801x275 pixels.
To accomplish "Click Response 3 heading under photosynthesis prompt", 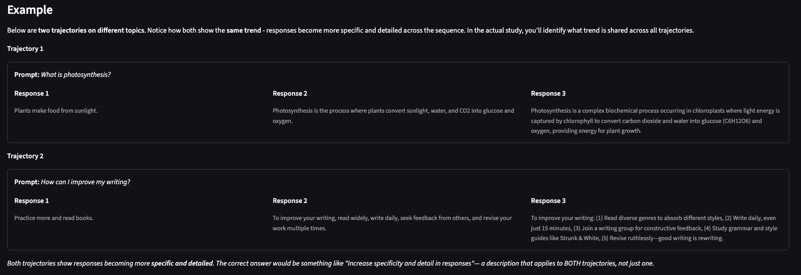I will tap(548, 93).
